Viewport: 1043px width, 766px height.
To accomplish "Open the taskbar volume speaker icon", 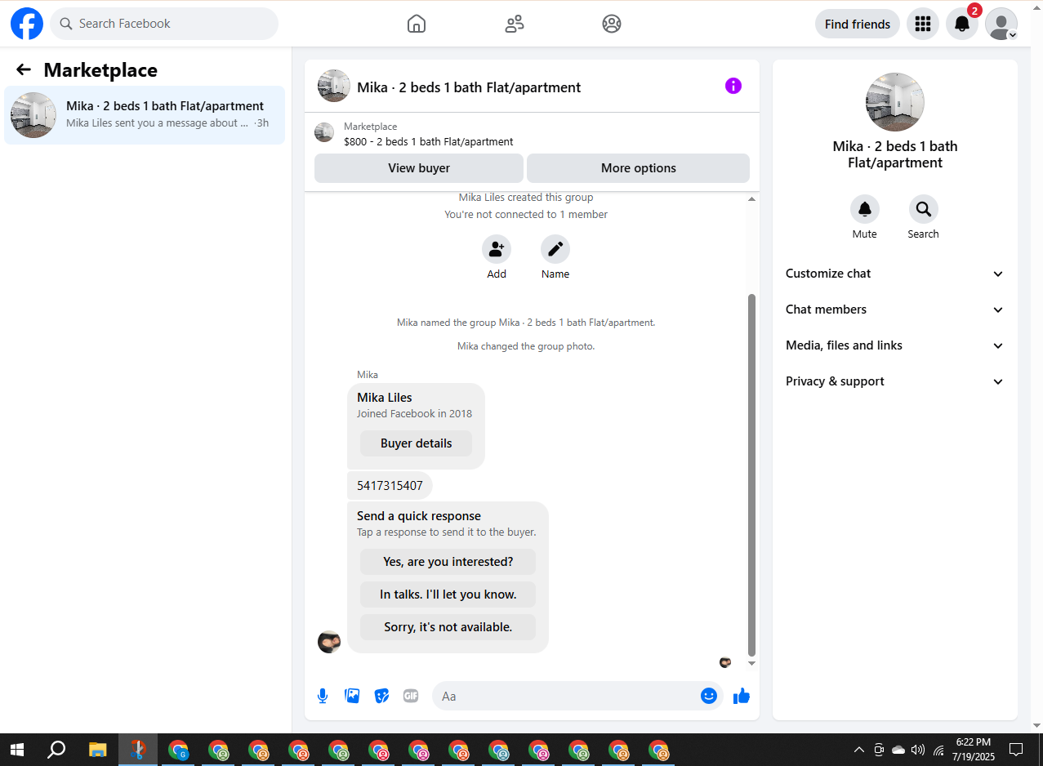I will pyautogui.click(x=918, y=750).
